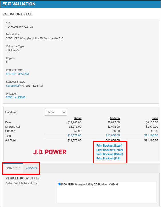Viewport: 161px width, 207px height.
Task: Open the Loan total $11,100.00 link
Action: pyautogui.click(x=151, y=136)
